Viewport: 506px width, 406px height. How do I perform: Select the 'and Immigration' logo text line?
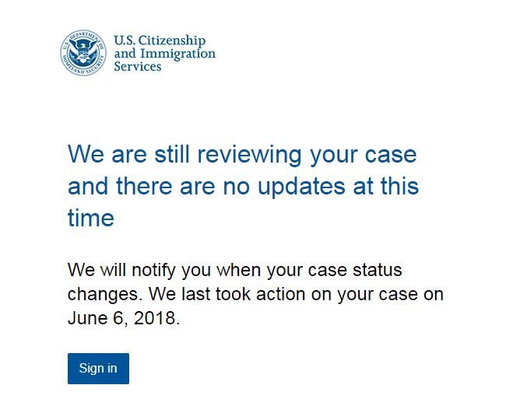coord(165,54)
